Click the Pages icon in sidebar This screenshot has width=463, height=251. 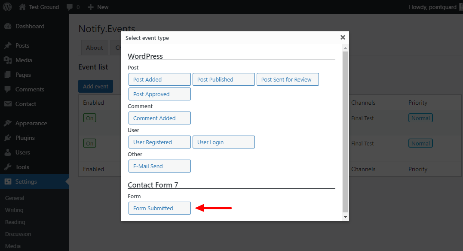point(8,75)
